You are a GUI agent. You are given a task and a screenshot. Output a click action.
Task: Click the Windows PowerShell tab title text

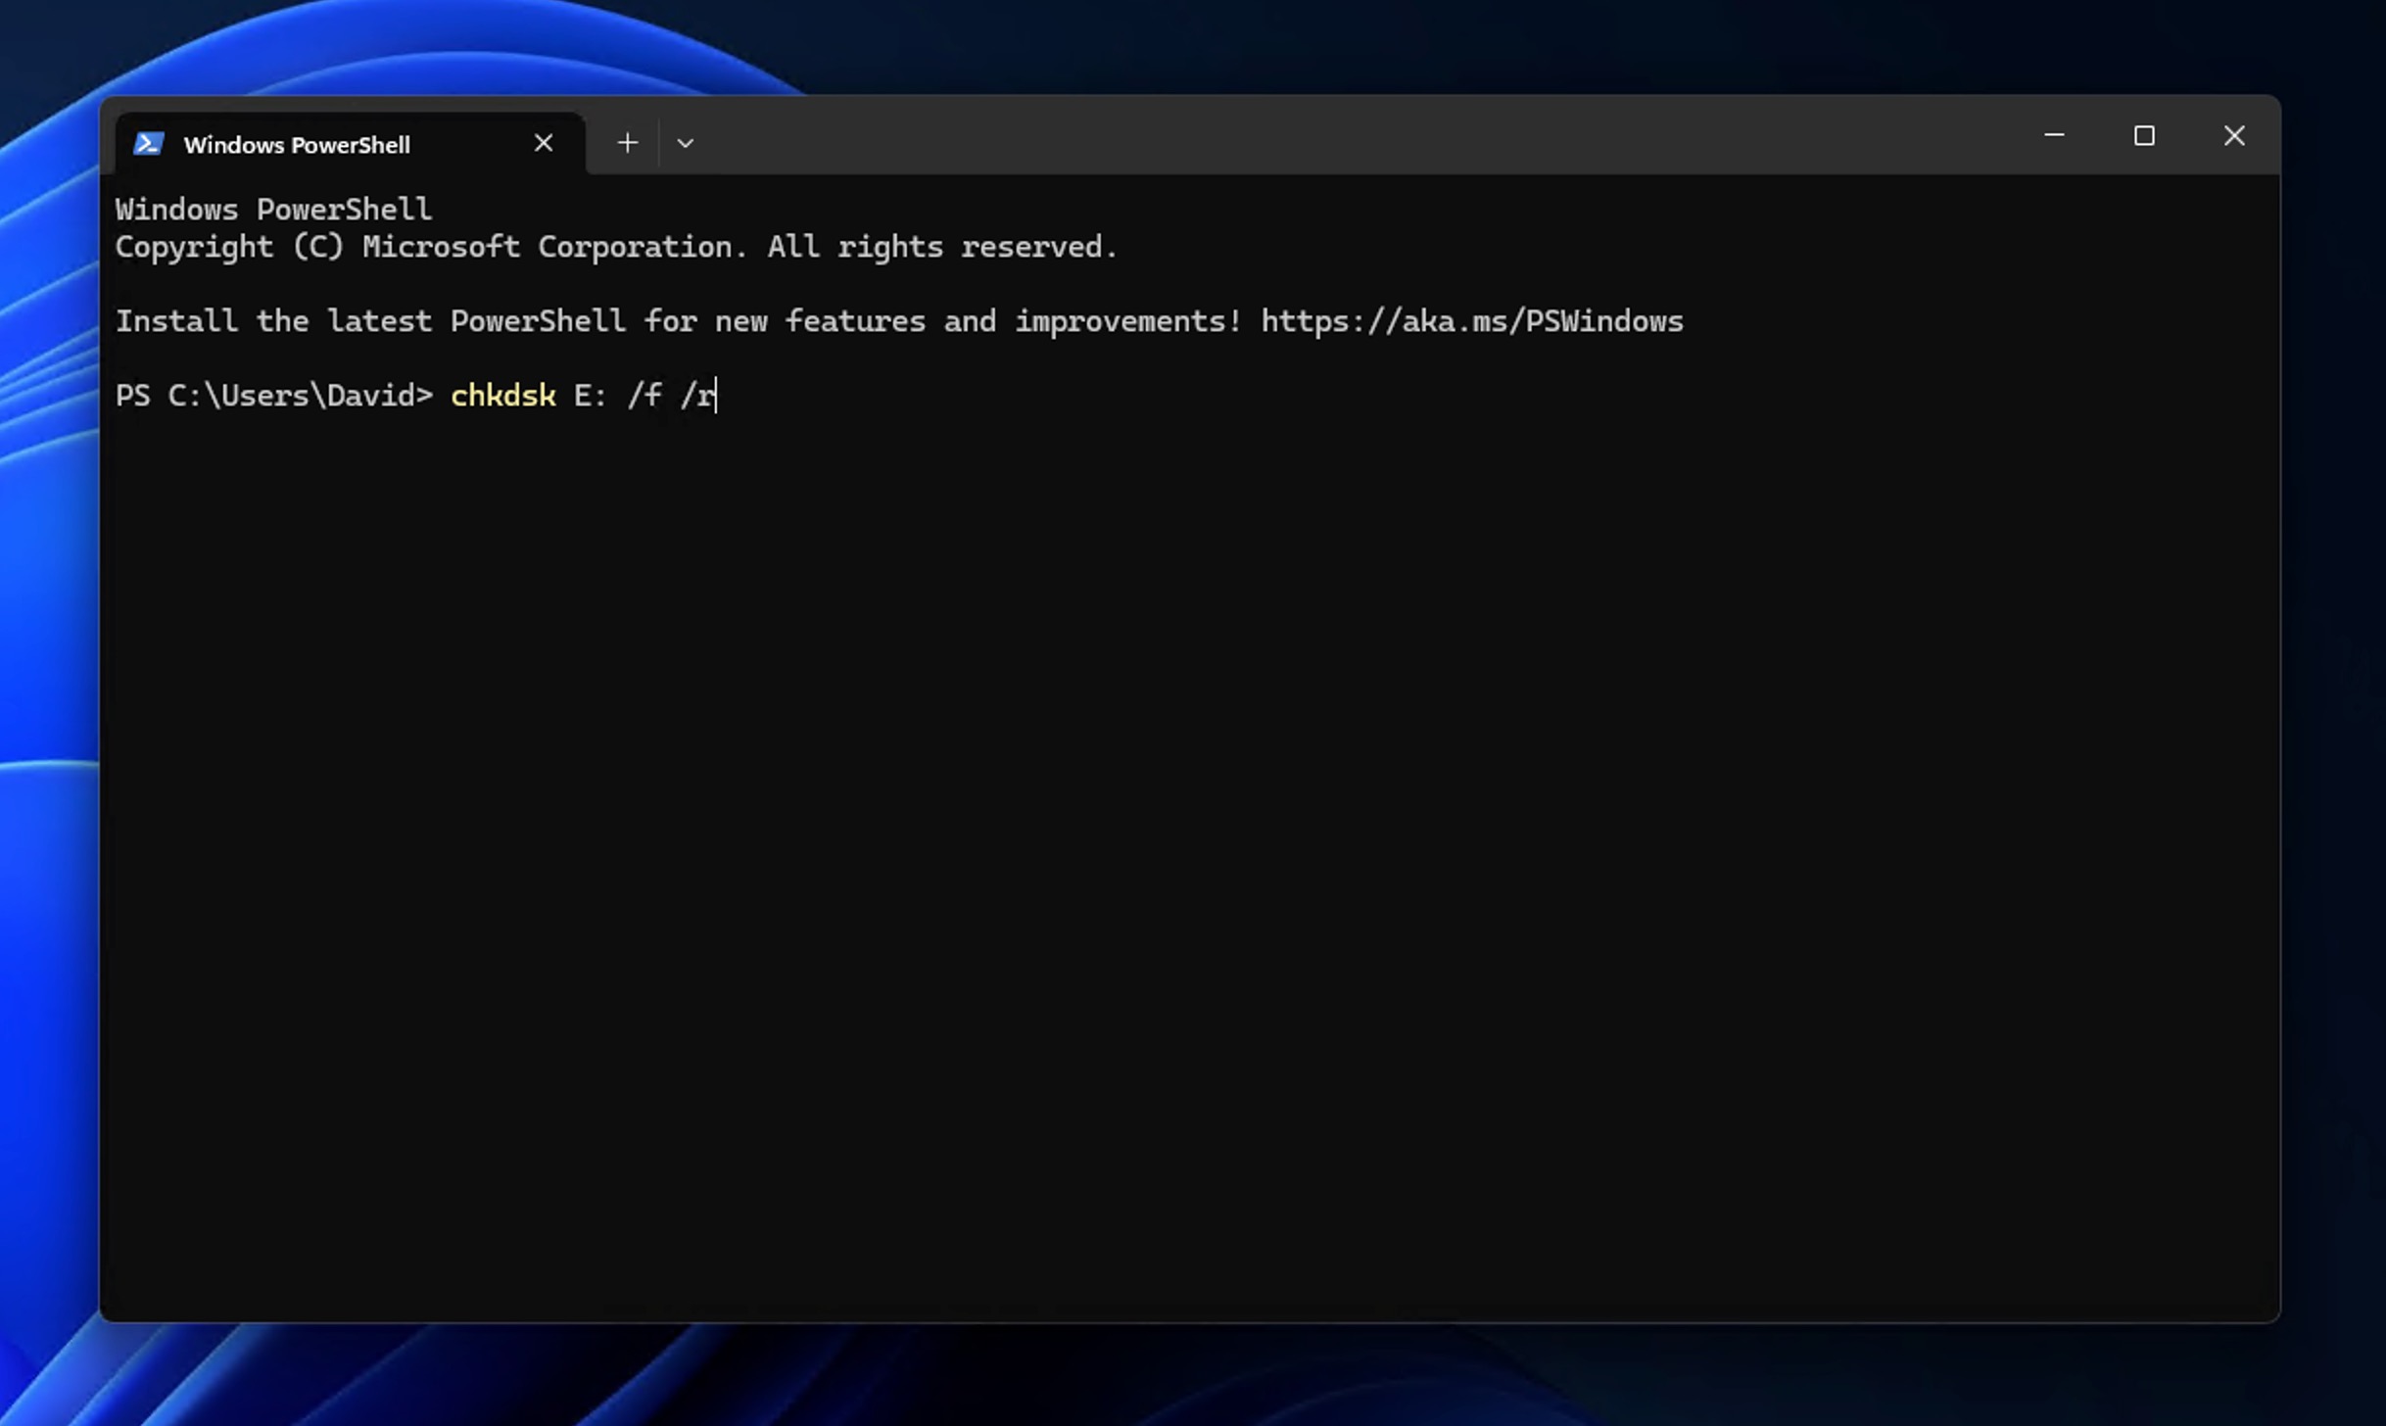pos(297,144)
